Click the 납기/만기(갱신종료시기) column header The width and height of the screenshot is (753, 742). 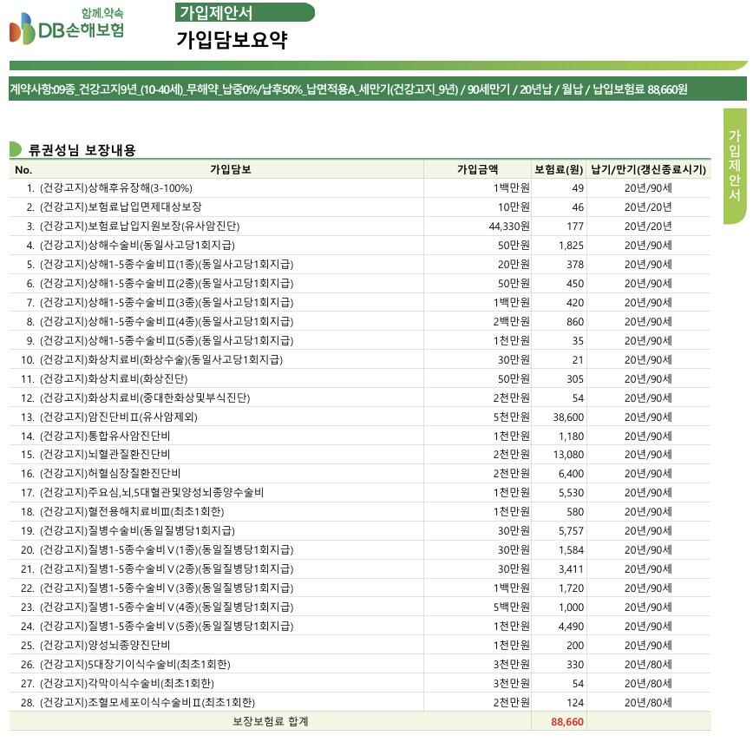[648, 169]
